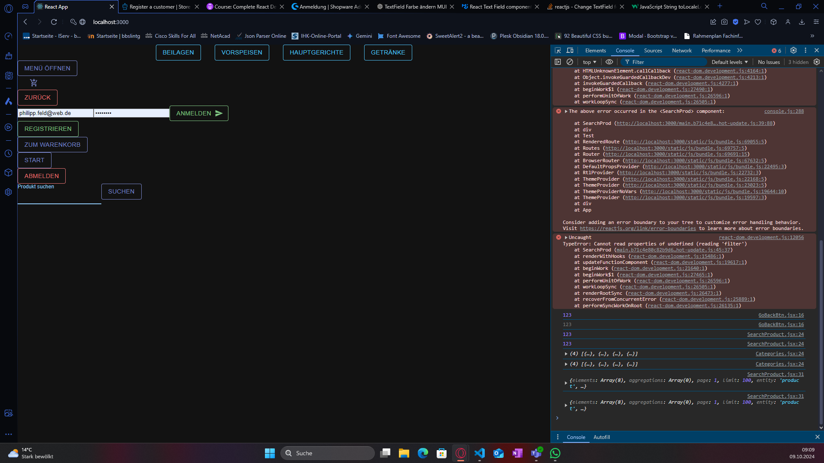The image size is (824, 463).
Task: Switch to the Sources tab
Action: tap(653, 51)
